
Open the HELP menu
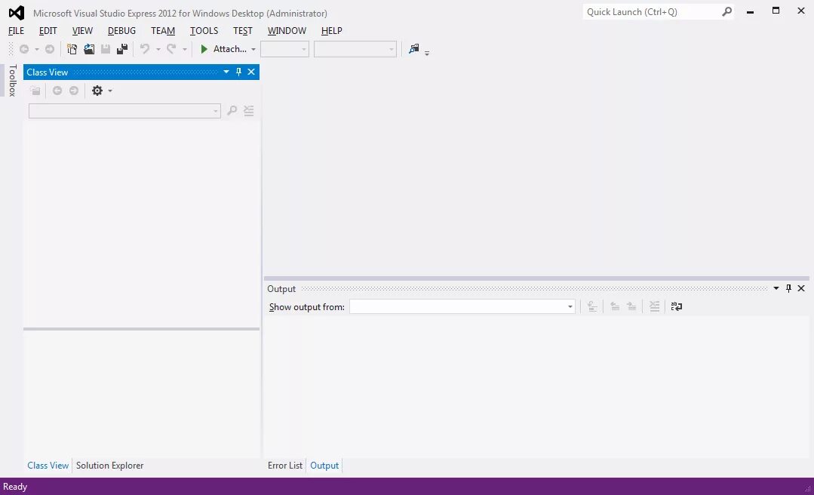(x=331, y=31)
